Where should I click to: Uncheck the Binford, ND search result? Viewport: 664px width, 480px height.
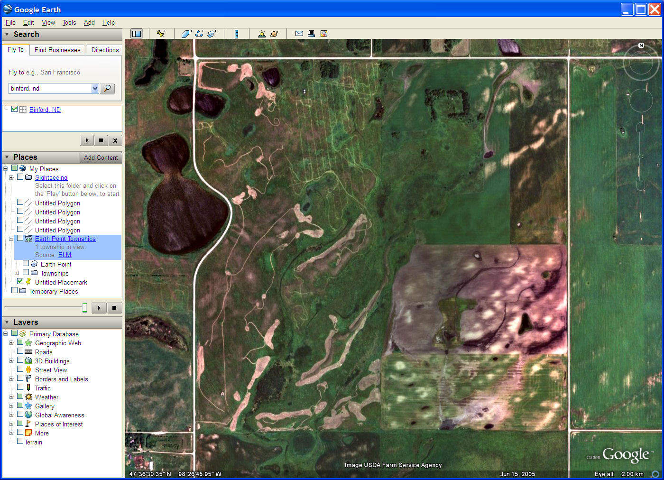click(15, 109)
